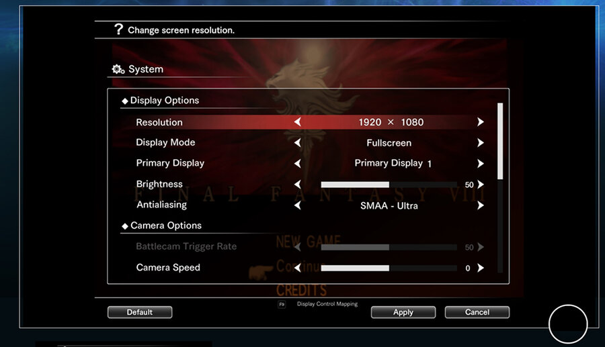Click the Primary Display 1 value

click(393, 164)
